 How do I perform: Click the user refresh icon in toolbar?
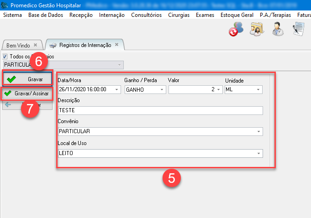(236, 30)
